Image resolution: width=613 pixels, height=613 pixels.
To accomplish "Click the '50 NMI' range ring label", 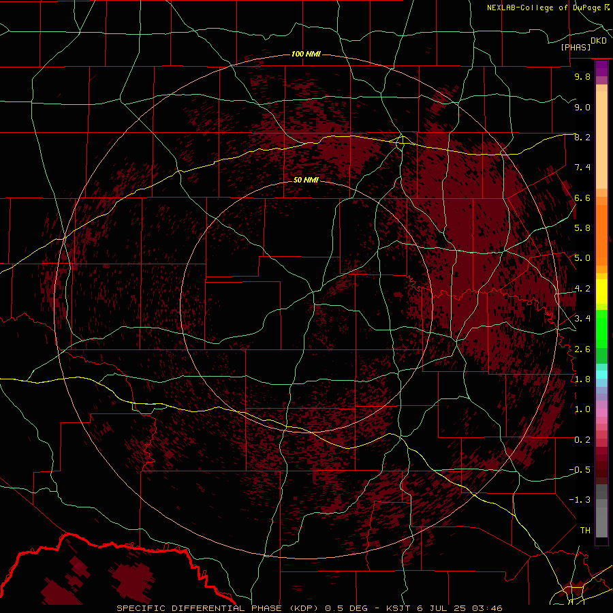I will coord(306,180).
